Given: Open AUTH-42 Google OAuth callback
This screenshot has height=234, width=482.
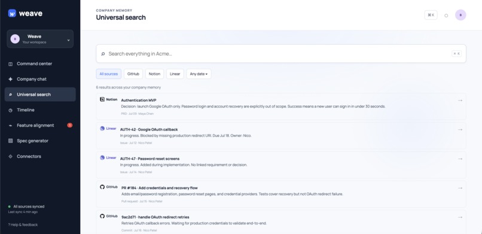Looking at the screenshot, I should click(281, 136).
